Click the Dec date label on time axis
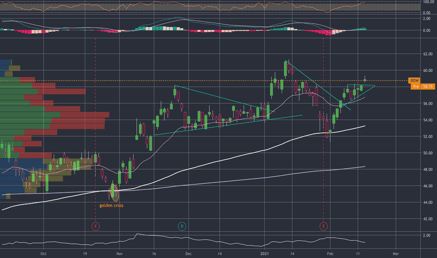The image size is (437, 258). click(x=188, y=253)
